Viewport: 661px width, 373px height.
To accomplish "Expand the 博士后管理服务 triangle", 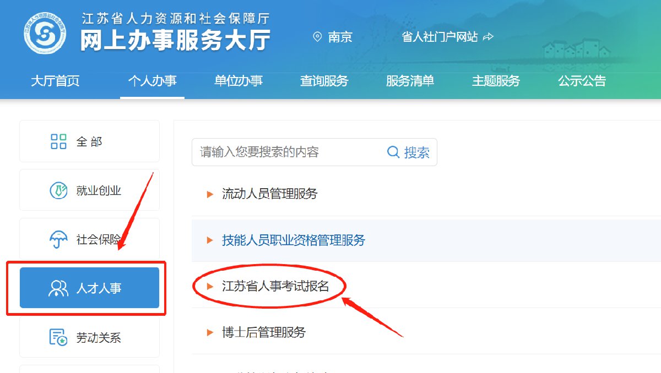I will click(x=210, y=332).
